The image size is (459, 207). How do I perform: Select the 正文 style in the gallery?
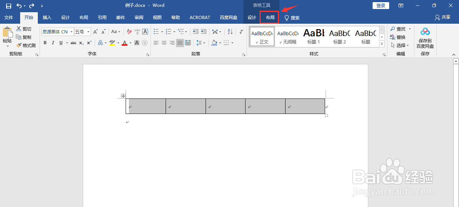[x=262, y=36]
